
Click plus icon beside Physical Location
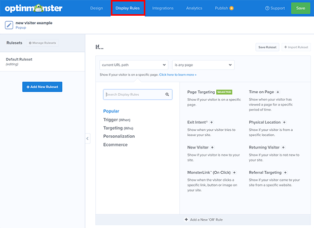(284, 122)
